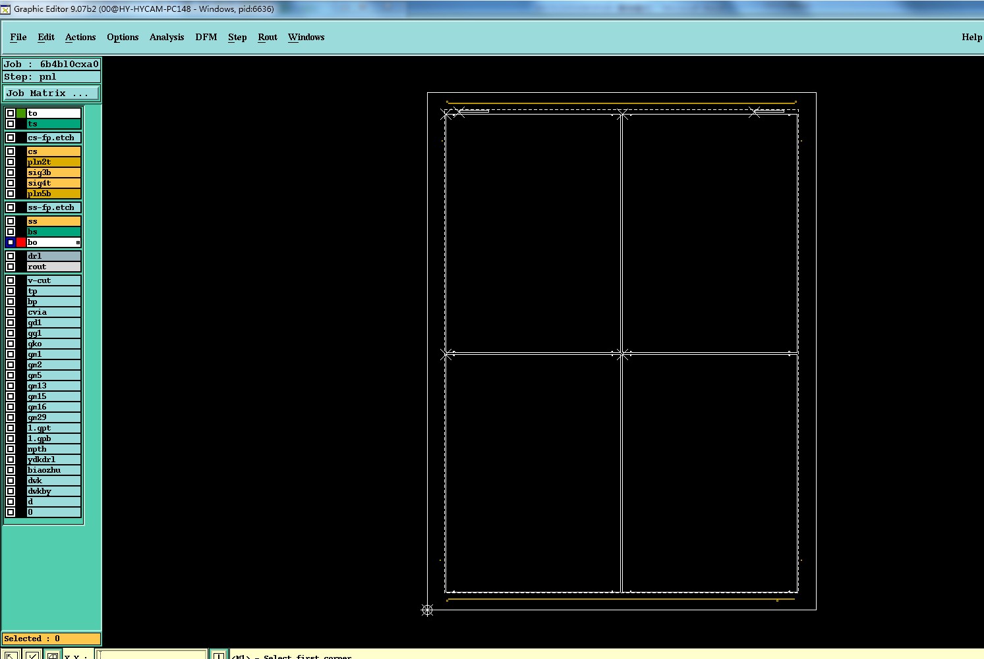Select the tp layer name
Screen dimensions: 984x659
pyautogui.click(x=53, y=291)
